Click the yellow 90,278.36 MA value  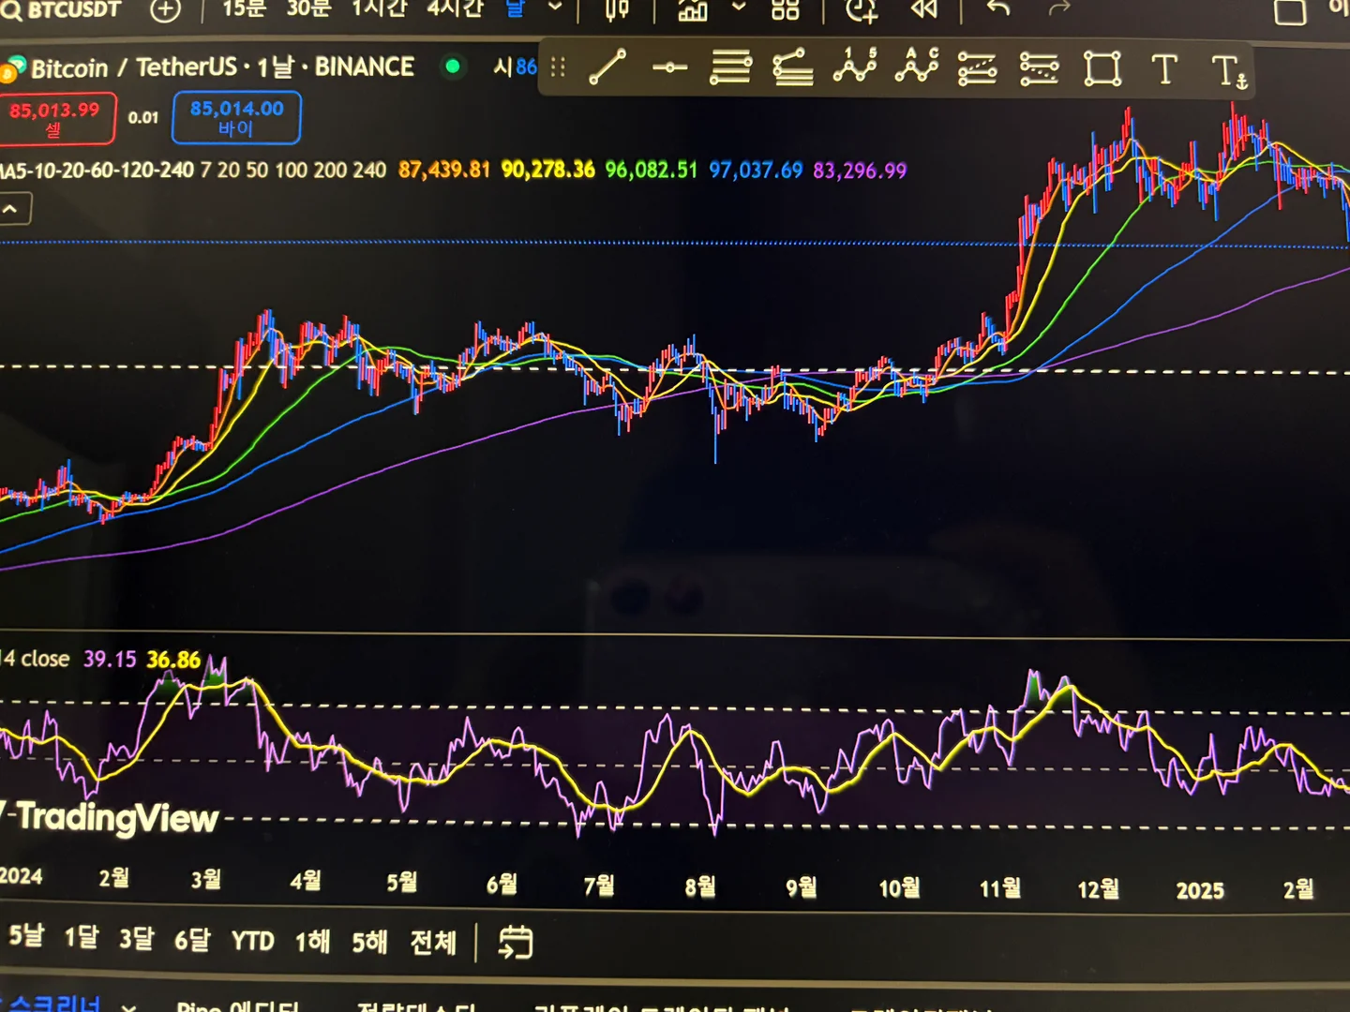[x=548, y=170]
